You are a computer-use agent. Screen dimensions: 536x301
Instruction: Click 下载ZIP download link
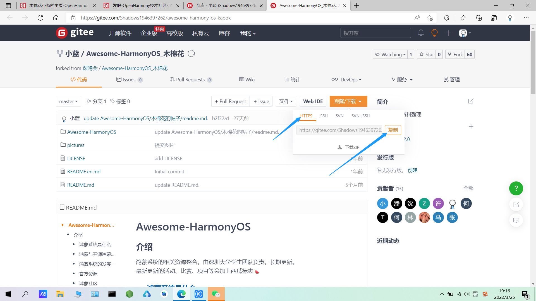(x=348, y=147)
